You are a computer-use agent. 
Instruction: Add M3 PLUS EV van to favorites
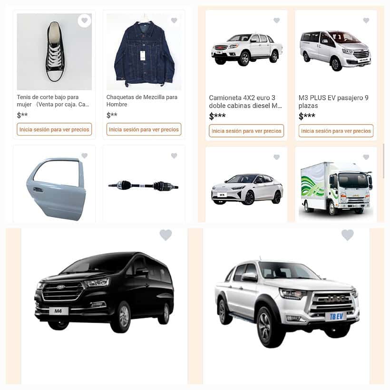[366, 20]
